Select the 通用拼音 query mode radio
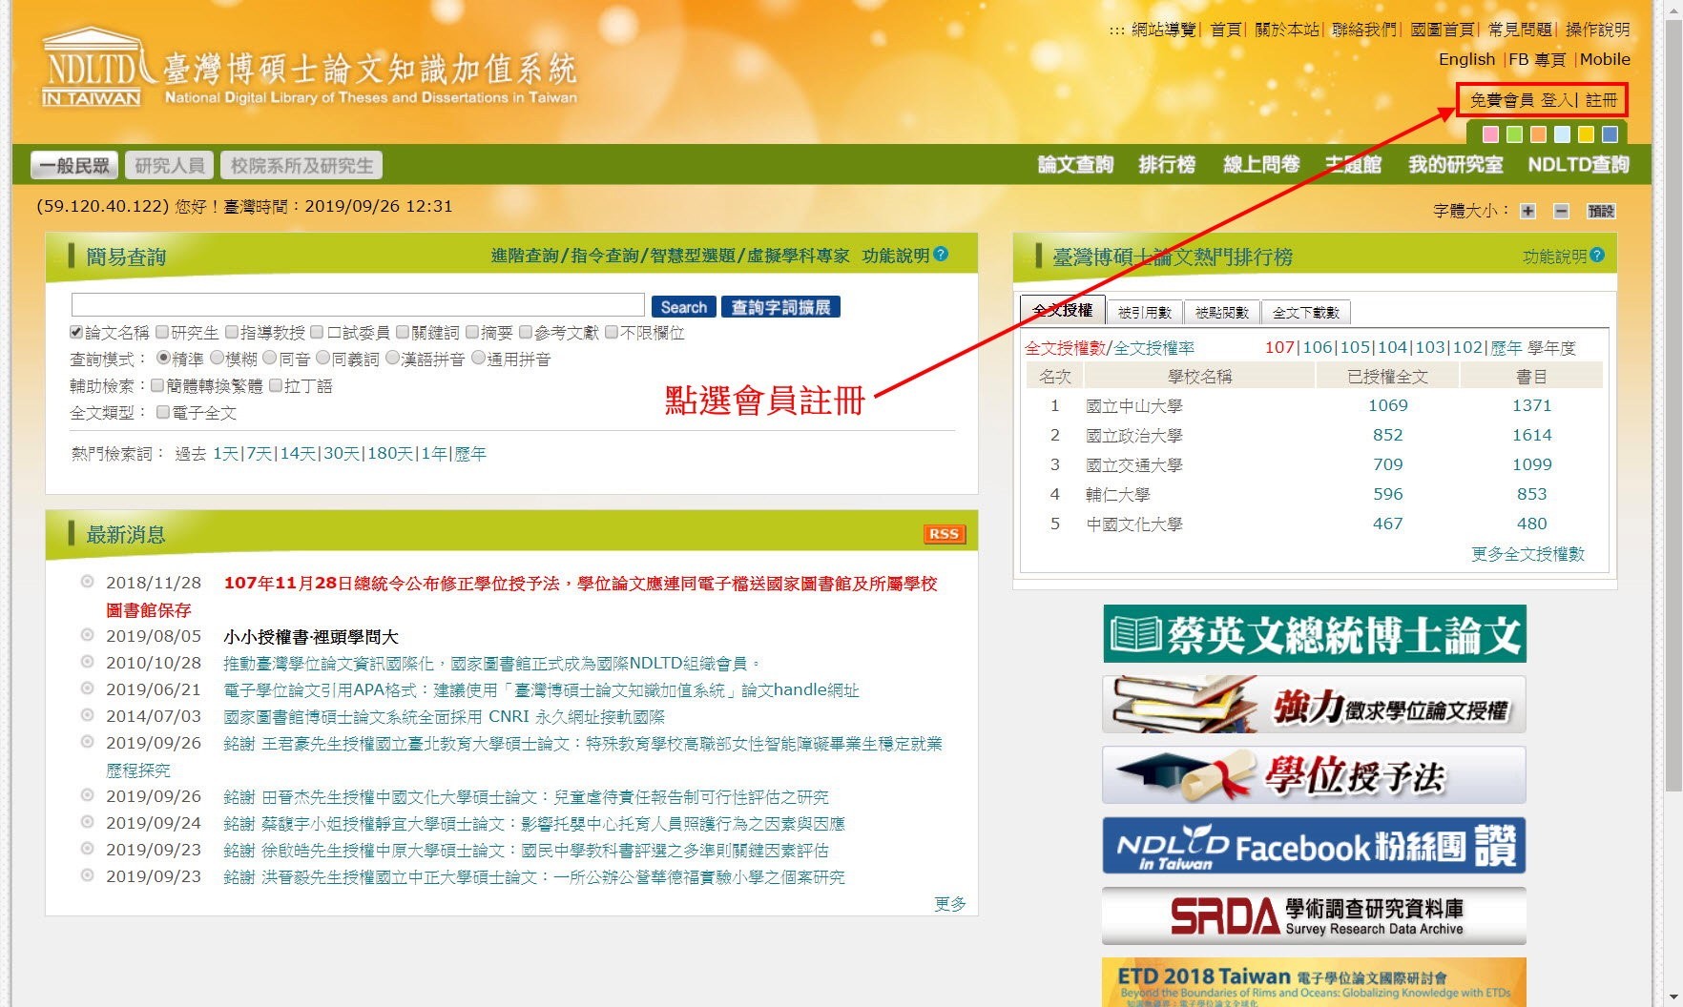 (478, 358)
